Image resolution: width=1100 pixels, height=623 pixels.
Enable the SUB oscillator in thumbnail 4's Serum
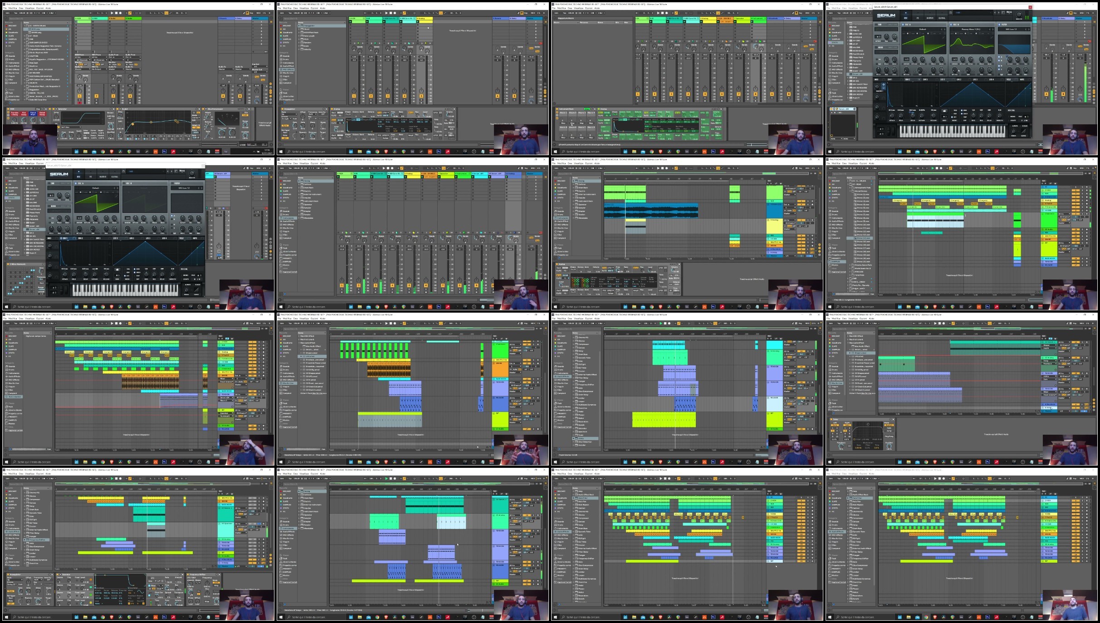pos(876,25)
